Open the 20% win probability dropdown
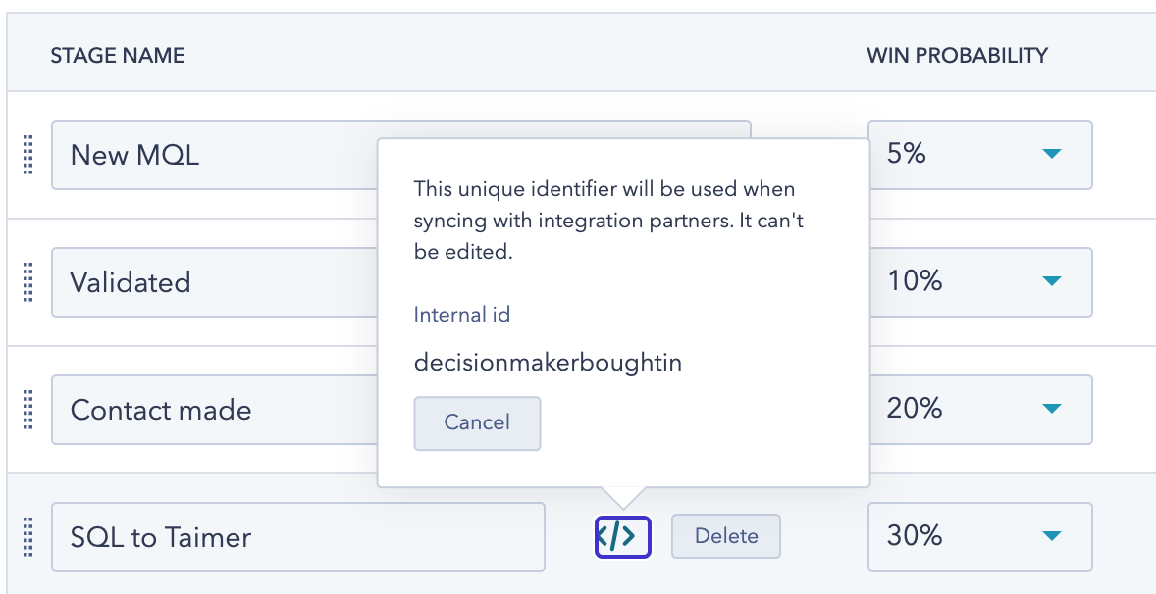Image resolution: width=1156 pixels, height=594 pixels. [979, 410]
